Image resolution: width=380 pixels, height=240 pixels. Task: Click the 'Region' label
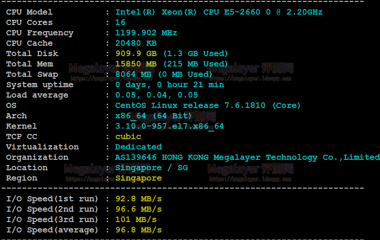click(22, 178)
